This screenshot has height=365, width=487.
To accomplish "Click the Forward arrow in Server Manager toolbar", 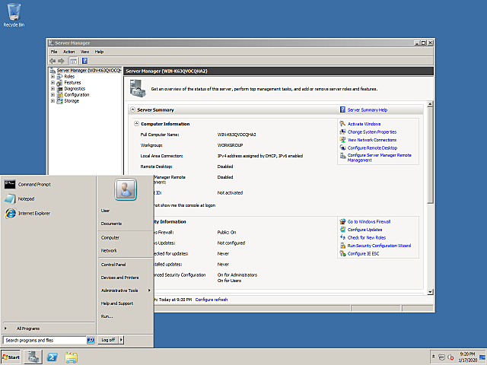I will point(61,61).
